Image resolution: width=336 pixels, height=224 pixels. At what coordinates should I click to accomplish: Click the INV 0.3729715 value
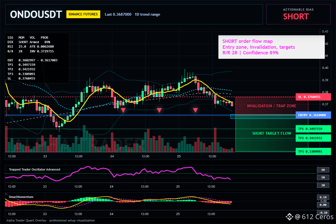[x=42, y=51]
